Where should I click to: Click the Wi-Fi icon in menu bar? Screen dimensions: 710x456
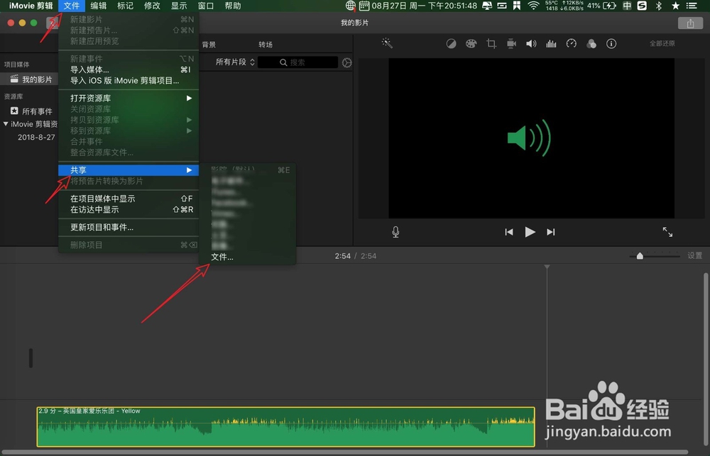click(533, 6)
